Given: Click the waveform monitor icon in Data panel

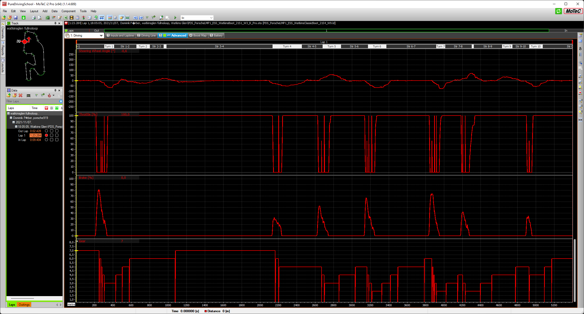Looking at the screenshot, I should click(x=29, y=95).
